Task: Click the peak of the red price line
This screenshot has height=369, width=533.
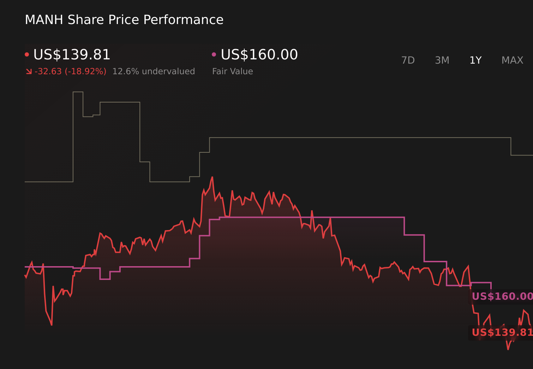Action: 212,177
